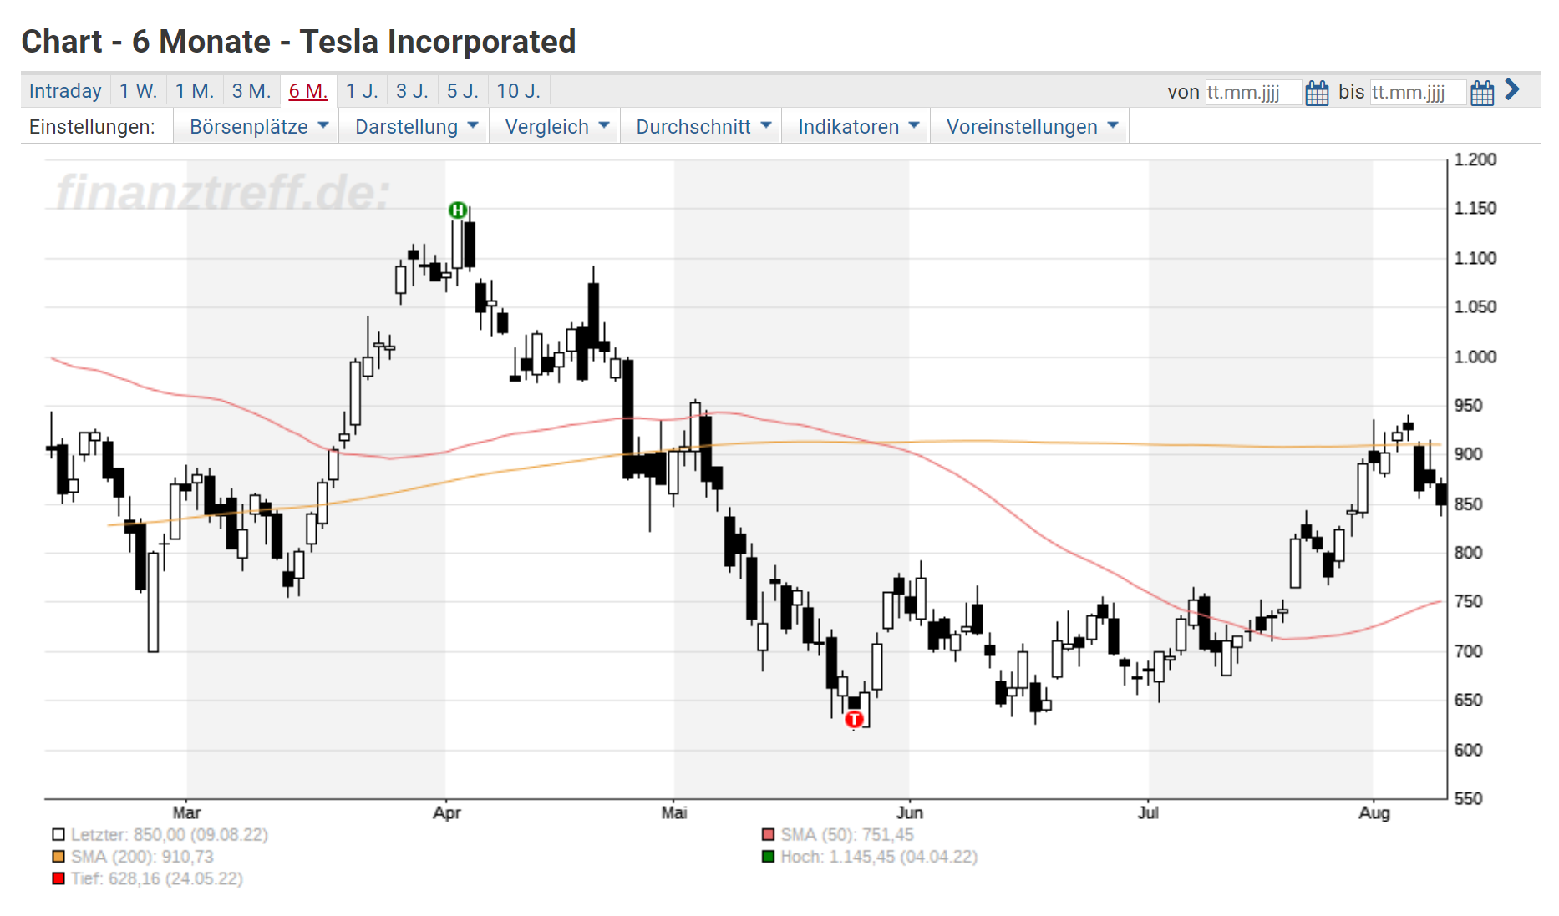Viewport: 1559px width, 916px height.
Task: Select the 10 J. timeframe tab
Action: pyautogui.click(x=519, y=91)
